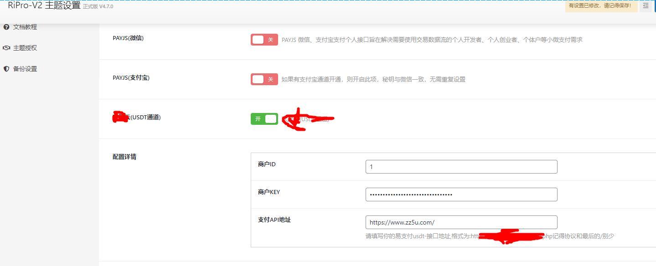The width and height of the screenshot is (656, 266).
Task: Open the 主题授权 sidebar item
Action: [x=25, y=48]
